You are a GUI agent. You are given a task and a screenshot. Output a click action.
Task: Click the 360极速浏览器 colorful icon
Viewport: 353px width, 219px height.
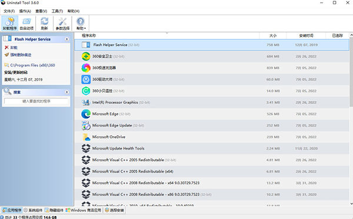pyautogui.click(x=86, y=68)
